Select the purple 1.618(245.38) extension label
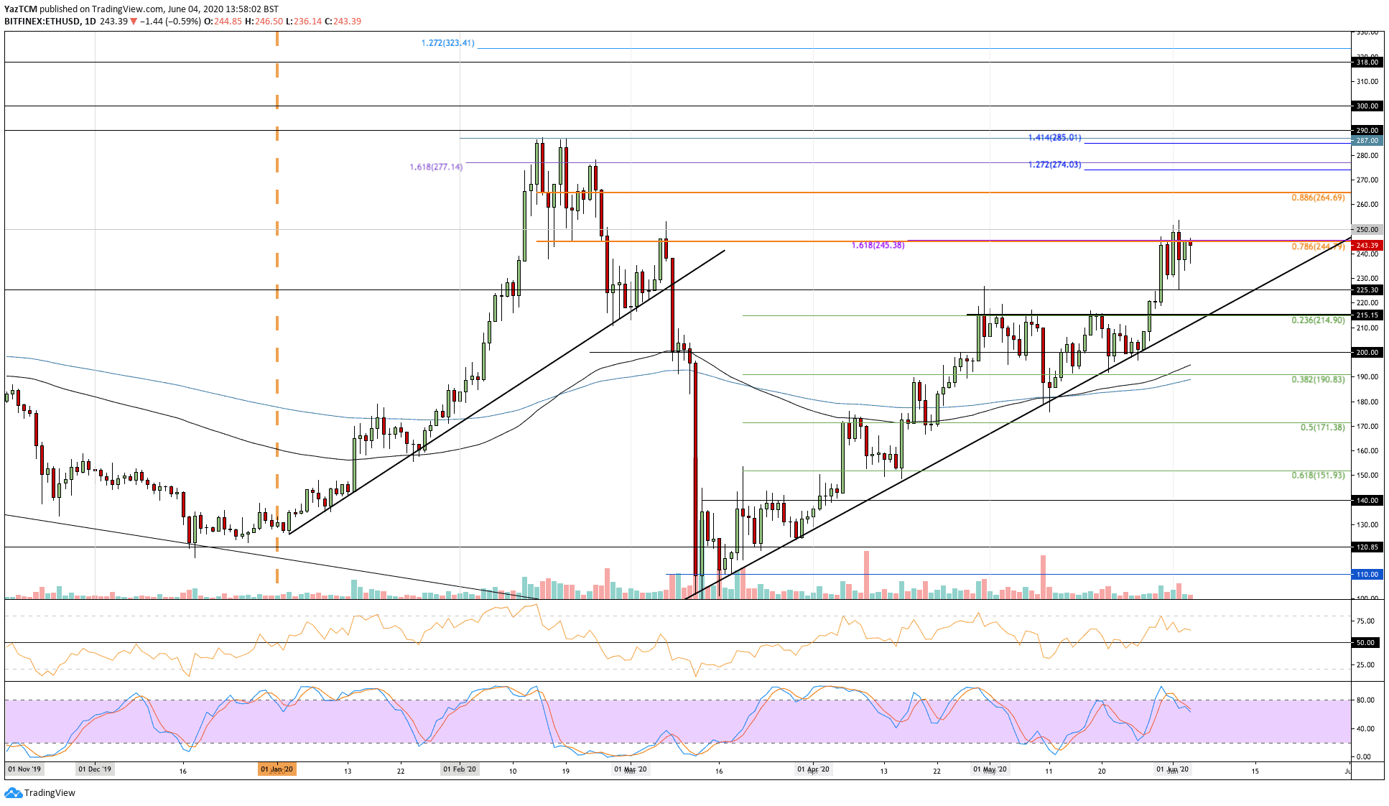 point(878,245)
